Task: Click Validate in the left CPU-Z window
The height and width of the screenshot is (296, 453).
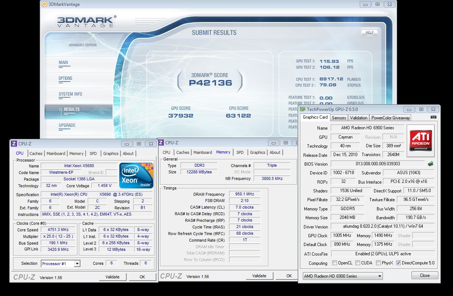Action: pyautogui.click(x=112, y=277)
